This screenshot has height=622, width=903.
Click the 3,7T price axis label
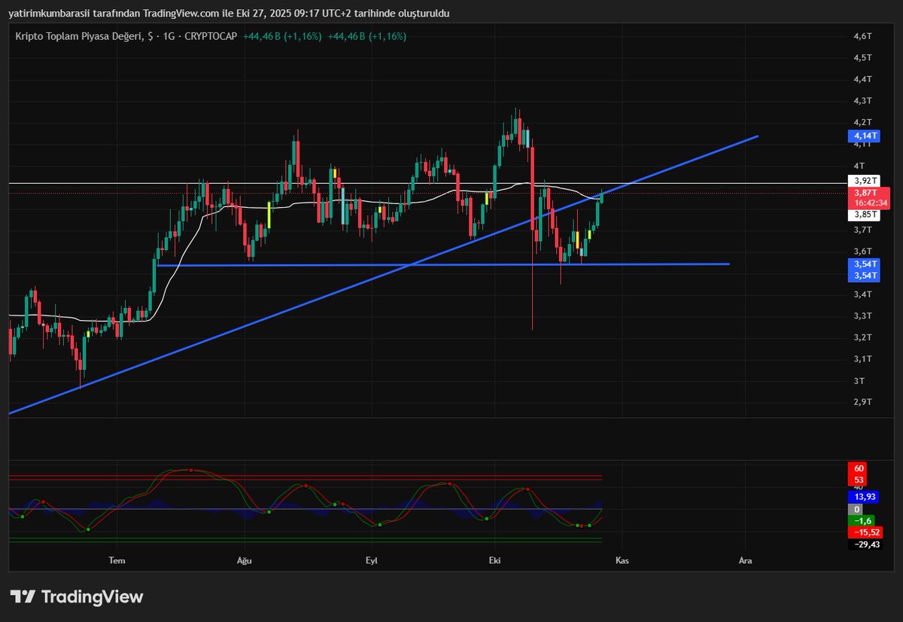coord(862,230)
